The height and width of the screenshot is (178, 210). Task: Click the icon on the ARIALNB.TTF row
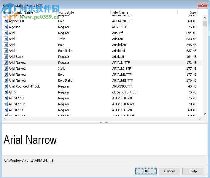6,74
